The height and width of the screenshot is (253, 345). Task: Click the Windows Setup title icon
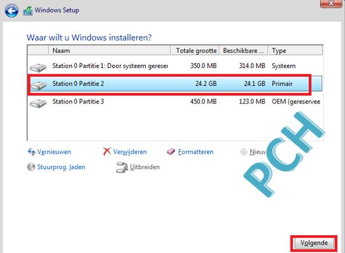(28, 11)
